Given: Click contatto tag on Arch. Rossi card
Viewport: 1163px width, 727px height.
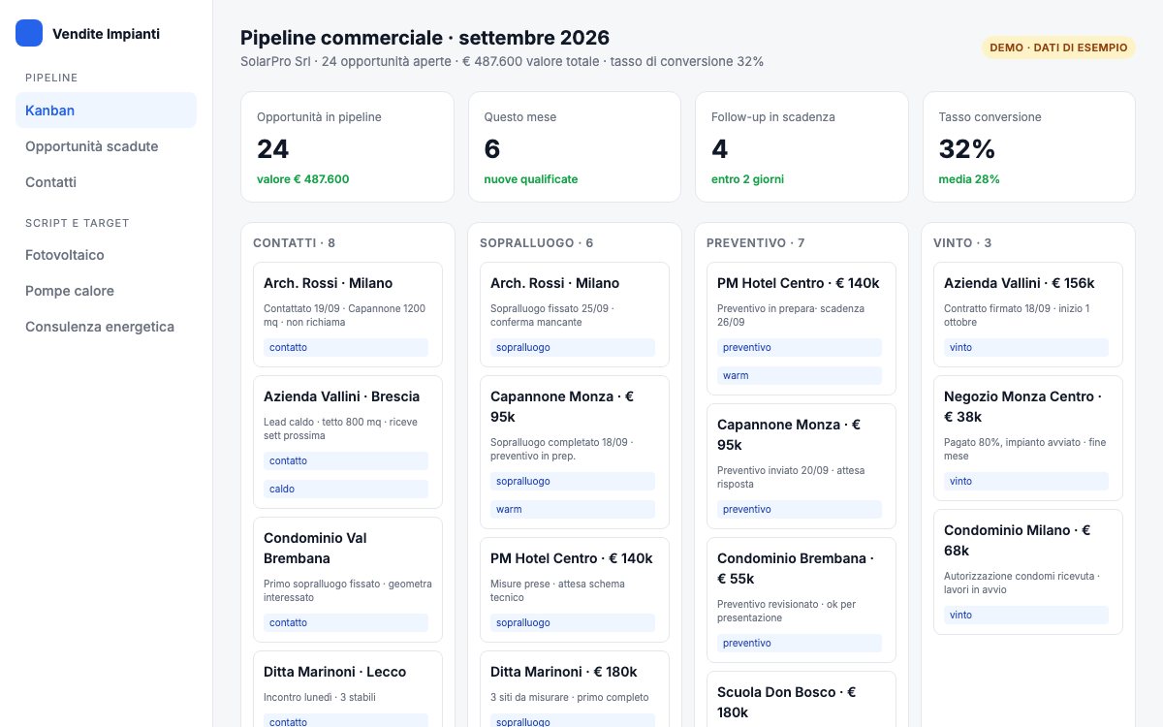Looking at the screenshot, I should (346, 347).
